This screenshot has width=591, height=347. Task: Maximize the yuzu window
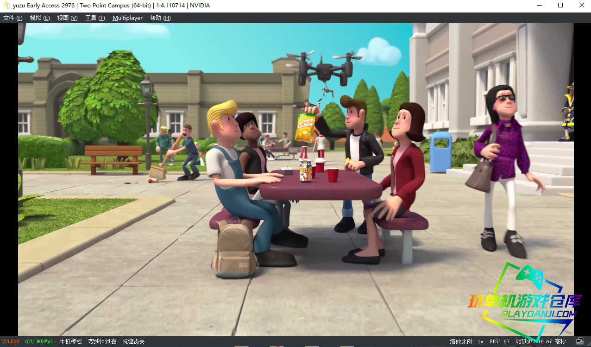click(x=560, y=6)
